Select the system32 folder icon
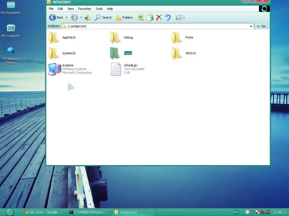The image size is (289, 216). click(53, 53)
